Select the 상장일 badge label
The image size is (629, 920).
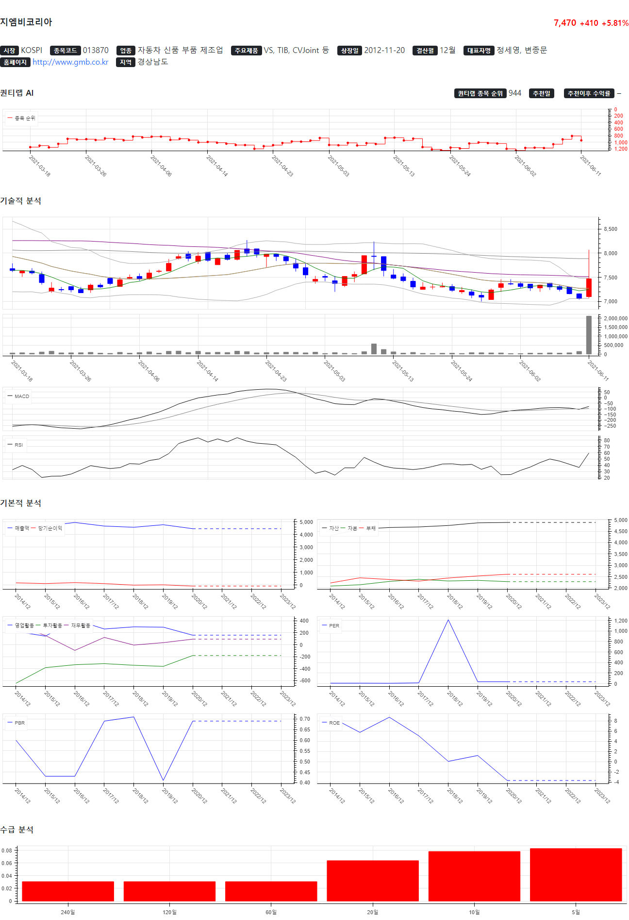[x=349, y=51]
